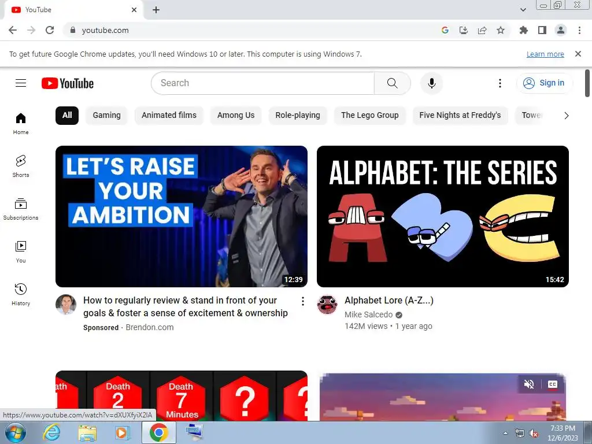
Task: Open the taskbar clock showing 7:33 PM
Action: point(563,433)
